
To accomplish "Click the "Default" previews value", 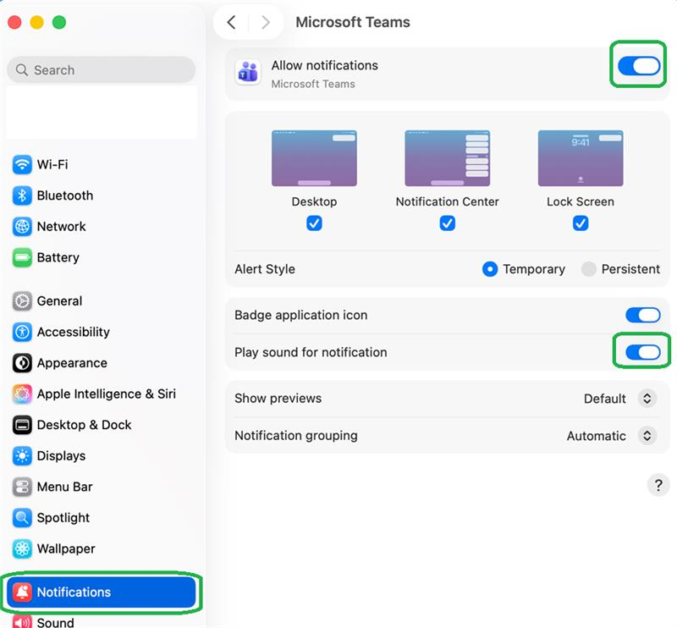I will tap(604, 399).
